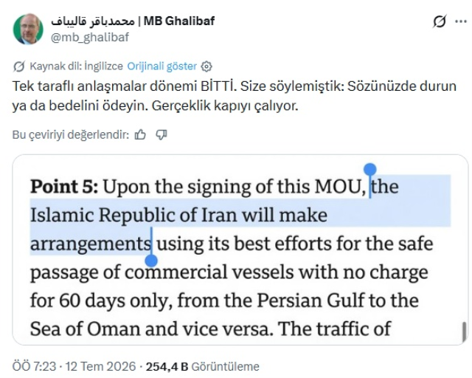This screenshot has width=472, height=378.
Task: Click the scrollbar in the embedded image
Action: tap(464, 331)
